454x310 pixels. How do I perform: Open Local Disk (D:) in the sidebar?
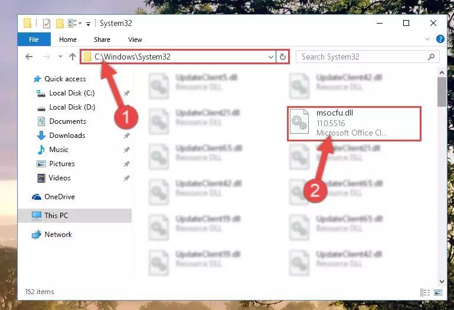pos(72,107)
